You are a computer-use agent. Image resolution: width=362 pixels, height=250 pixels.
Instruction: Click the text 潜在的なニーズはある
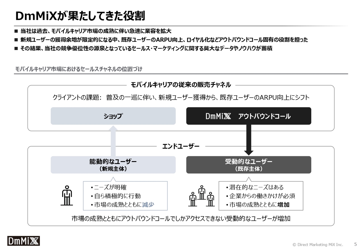coord(256,187)
